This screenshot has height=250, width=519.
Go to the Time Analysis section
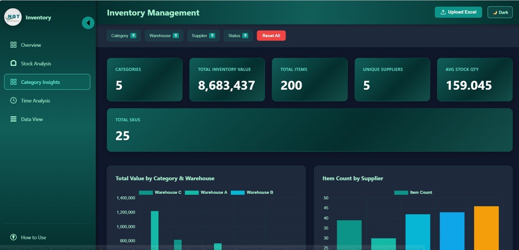pos(36,101)
